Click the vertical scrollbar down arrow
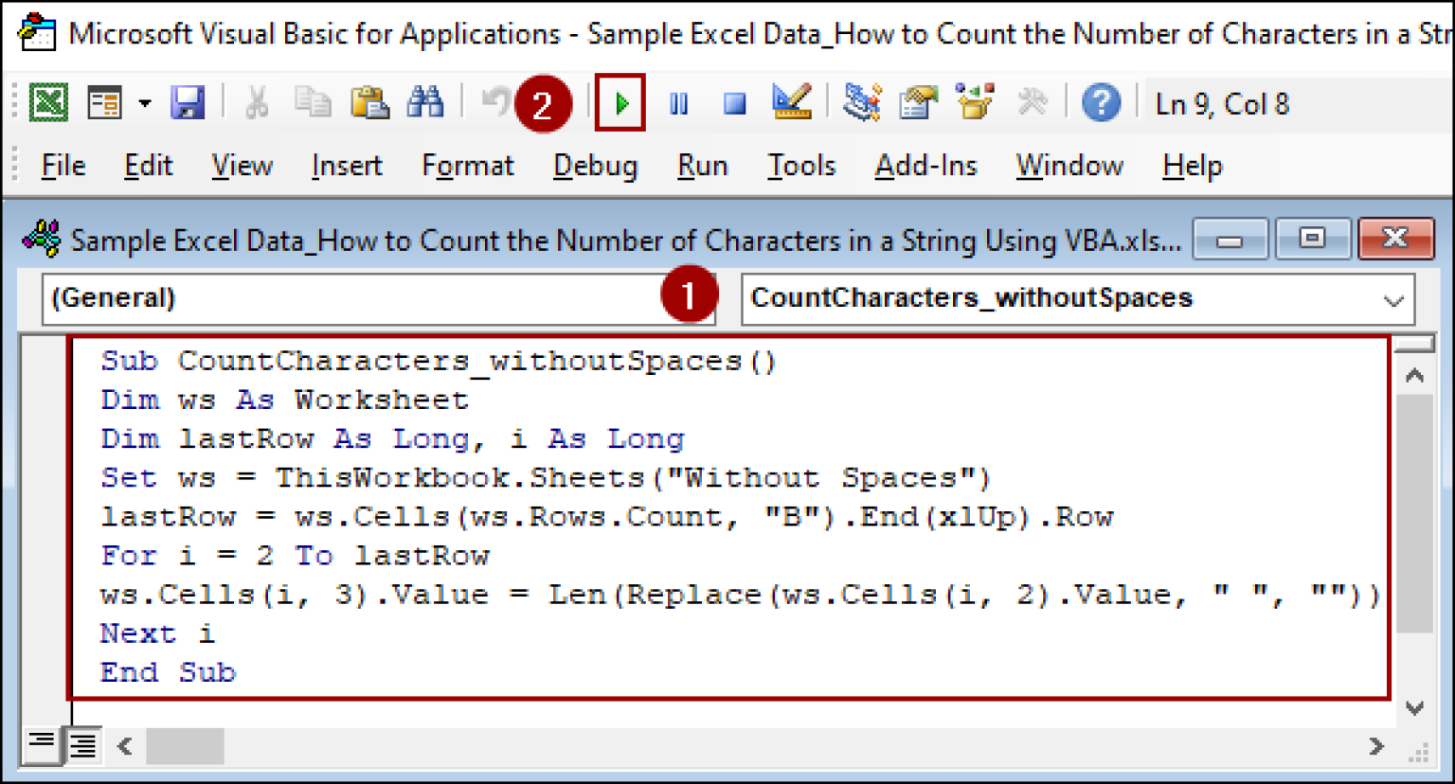Viewport: 1455px width, 784px height. point(1413,706)
